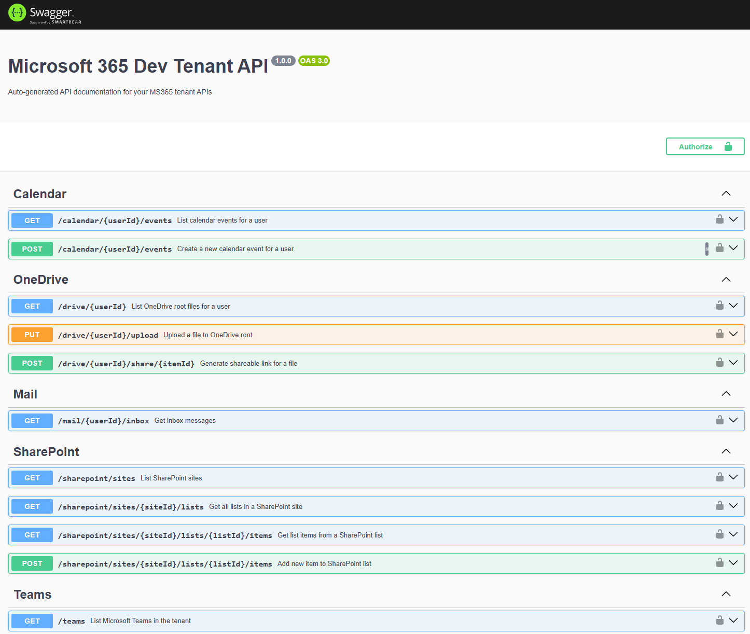Viewport: 750px width, 634px height.
Task: Open authorization lock for GET /drive/{userId}
Action: pyautogui.click(x=720, y=306)
